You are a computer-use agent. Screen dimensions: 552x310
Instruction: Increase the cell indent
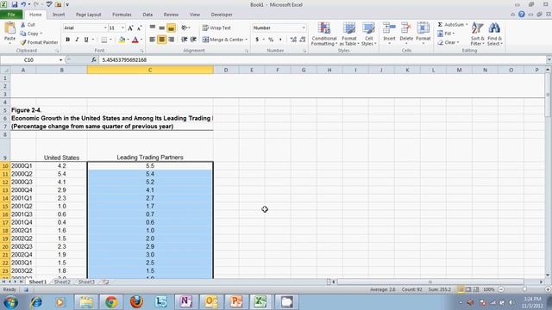coord(193,40)
